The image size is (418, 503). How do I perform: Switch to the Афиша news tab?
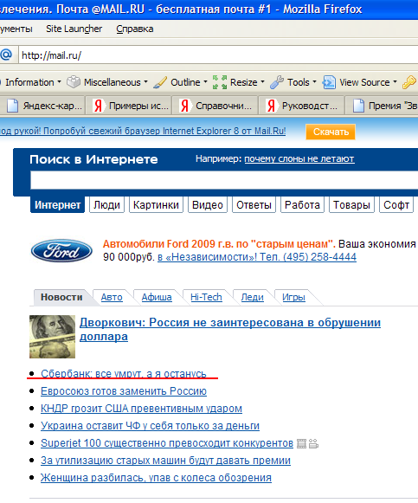tap(157, 297)
